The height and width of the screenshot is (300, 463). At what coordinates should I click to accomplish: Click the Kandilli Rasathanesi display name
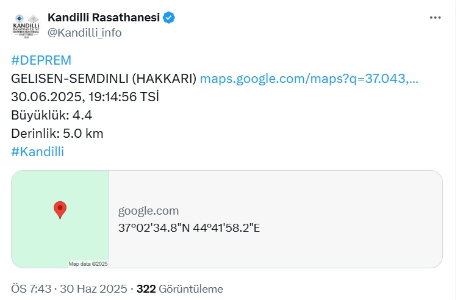coord(104,18)
